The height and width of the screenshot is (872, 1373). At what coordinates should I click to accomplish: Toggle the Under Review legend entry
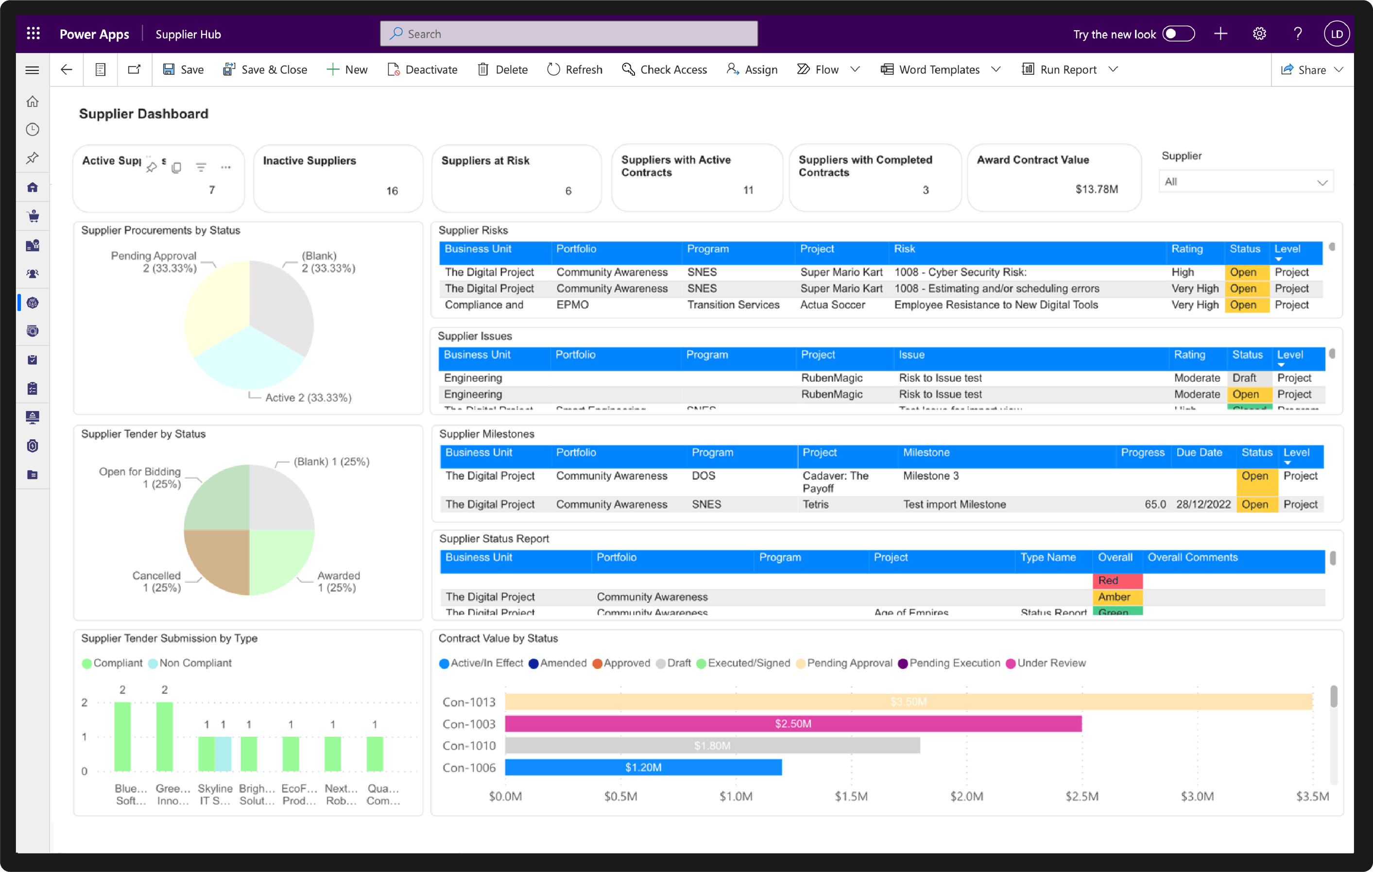pyautogui.click(x=1046, y=663)
